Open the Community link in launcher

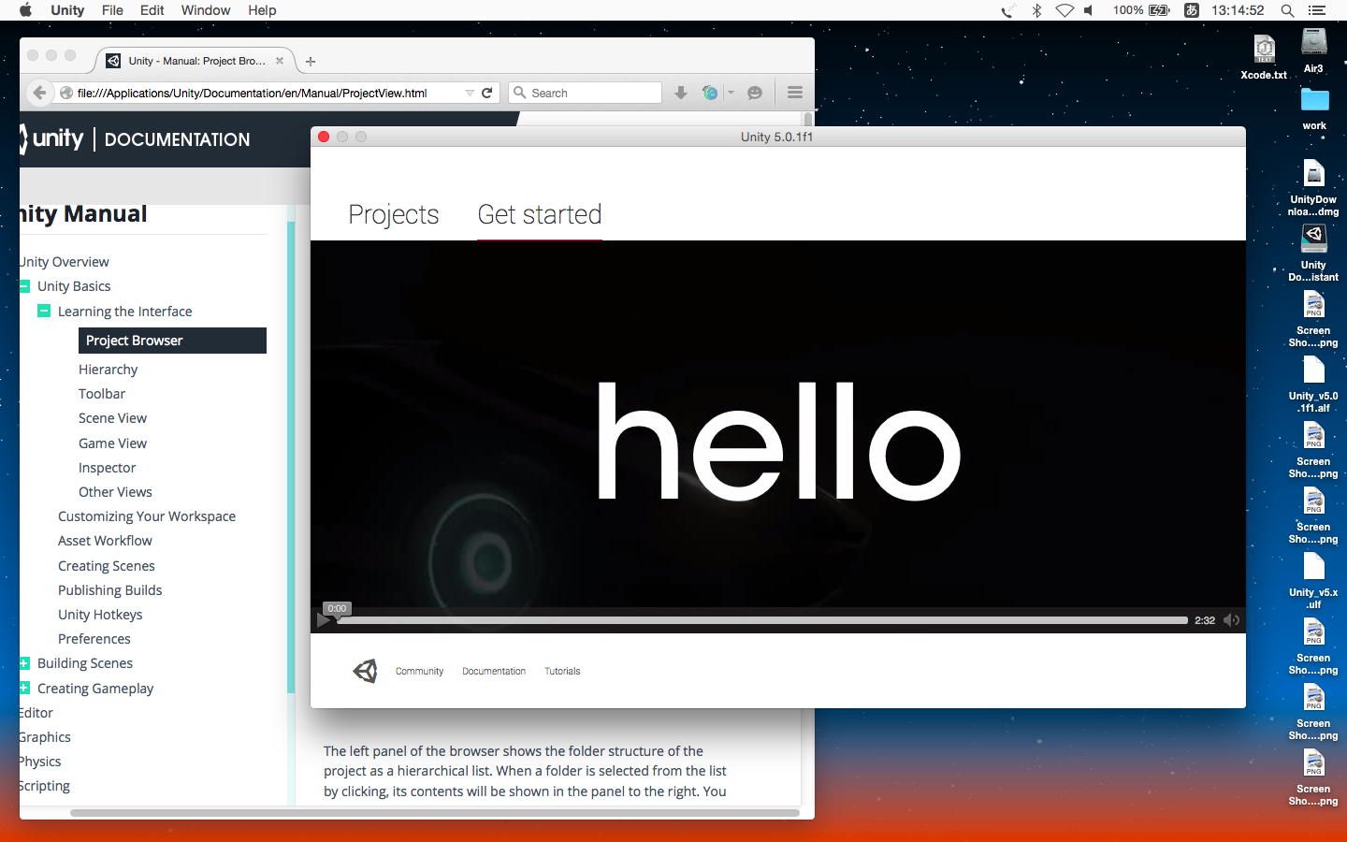[419, 671]
